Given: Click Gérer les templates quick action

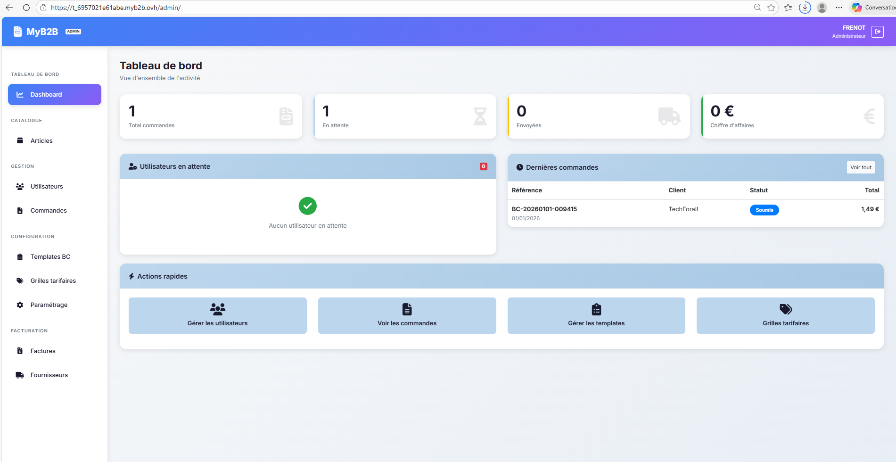Looking at the screenshot, I should [x=596, y=315].
